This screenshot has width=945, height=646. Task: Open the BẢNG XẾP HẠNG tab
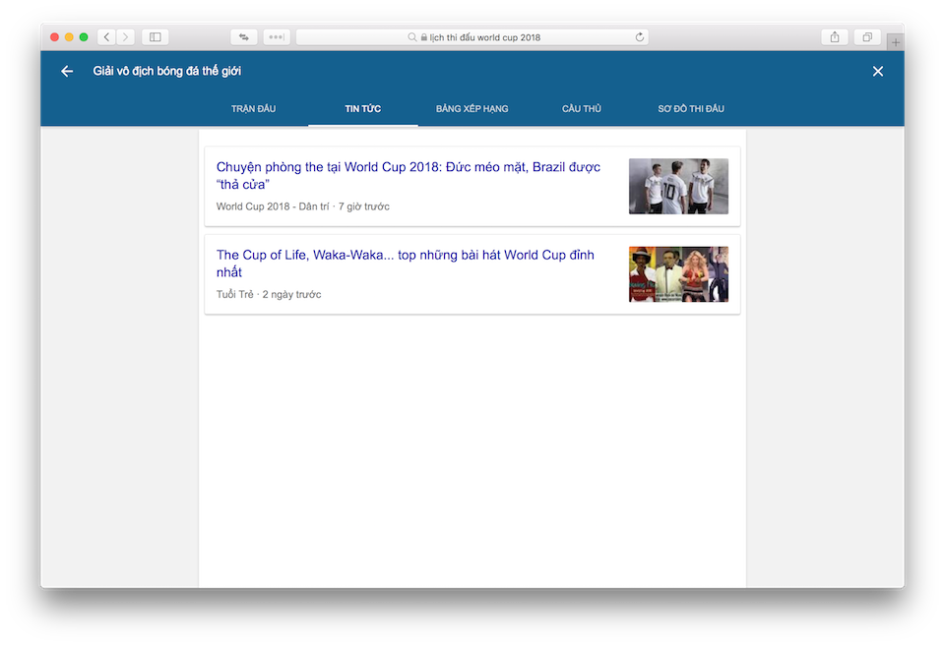[472, 109]
